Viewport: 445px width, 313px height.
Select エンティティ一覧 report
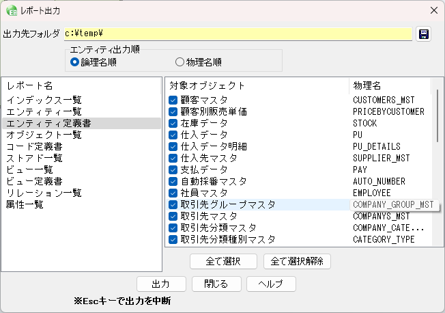(81, 111)
